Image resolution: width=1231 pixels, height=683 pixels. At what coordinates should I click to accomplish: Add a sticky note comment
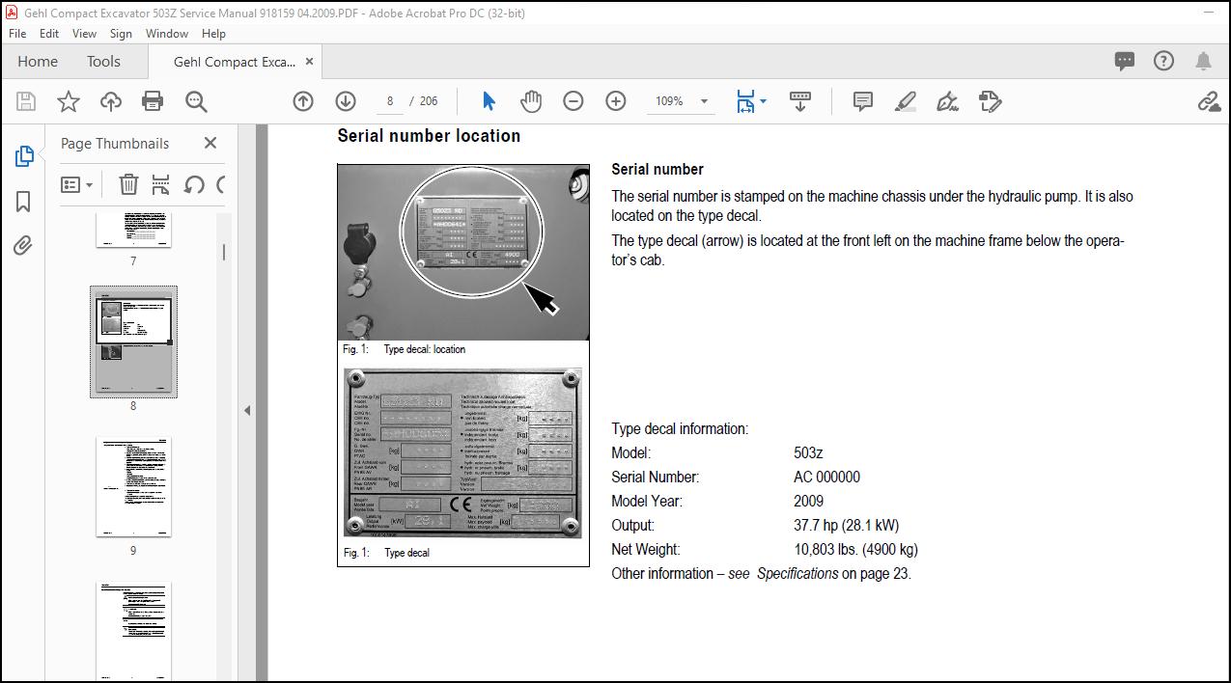[863, 101]
